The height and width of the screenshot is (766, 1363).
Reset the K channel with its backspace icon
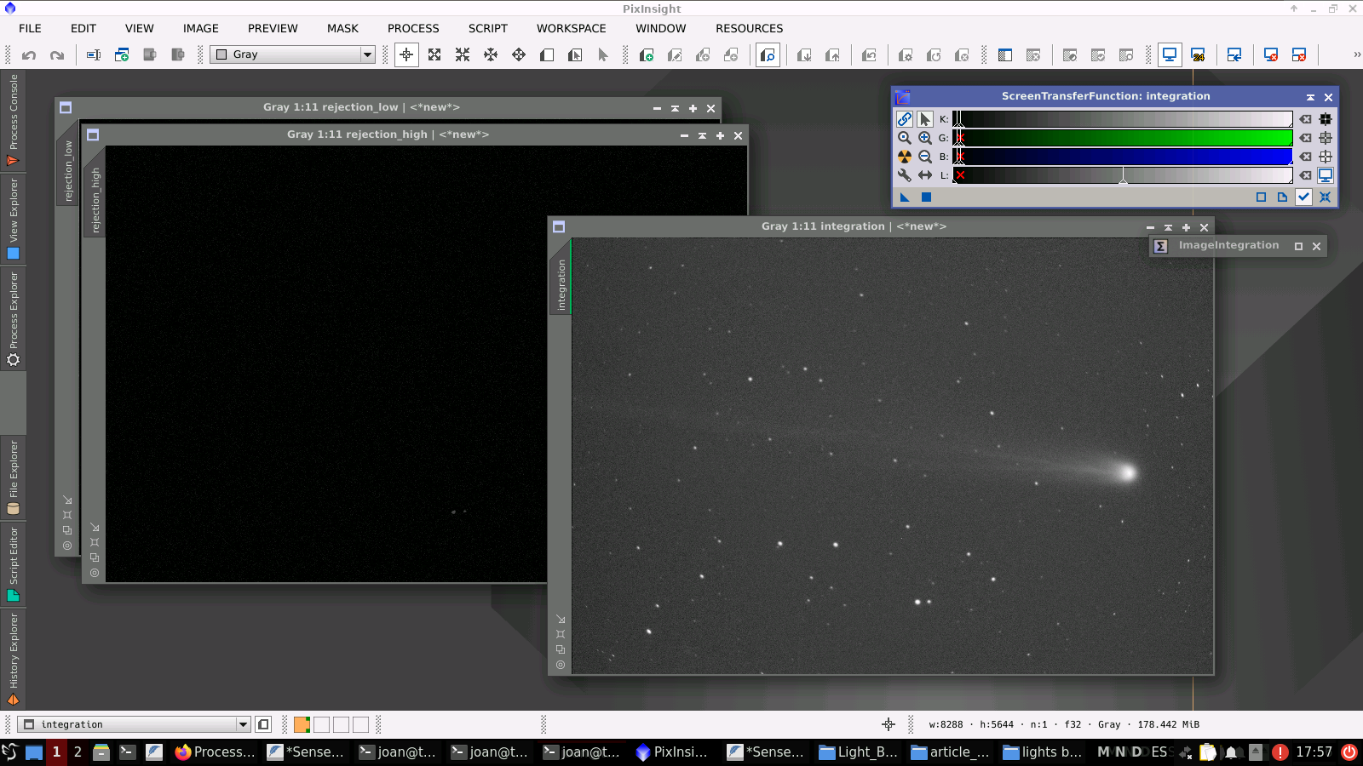1305,119
